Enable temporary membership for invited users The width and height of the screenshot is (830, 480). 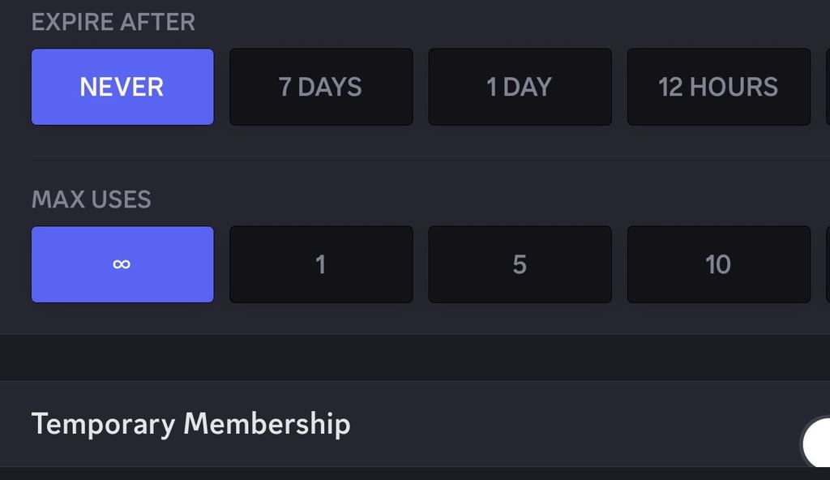pyautogui.click(x=817, y=443)
